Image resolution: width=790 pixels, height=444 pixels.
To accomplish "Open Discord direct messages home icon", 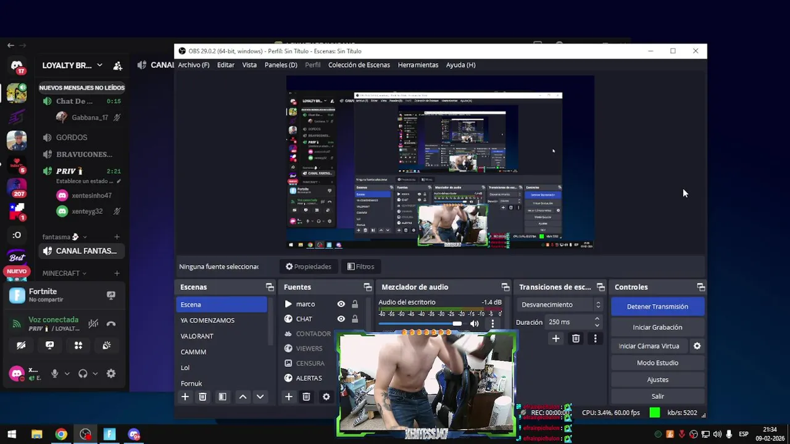I will point(17,65).
